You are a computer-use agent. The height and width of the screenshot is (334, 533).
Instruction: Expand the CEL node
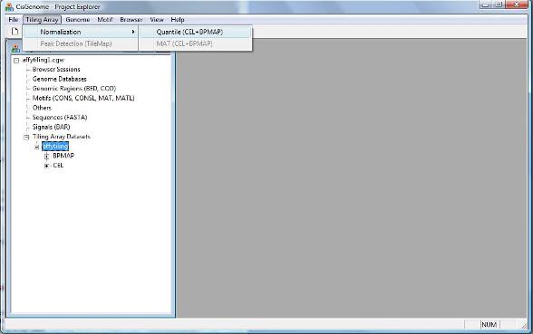tap(46, 166)
